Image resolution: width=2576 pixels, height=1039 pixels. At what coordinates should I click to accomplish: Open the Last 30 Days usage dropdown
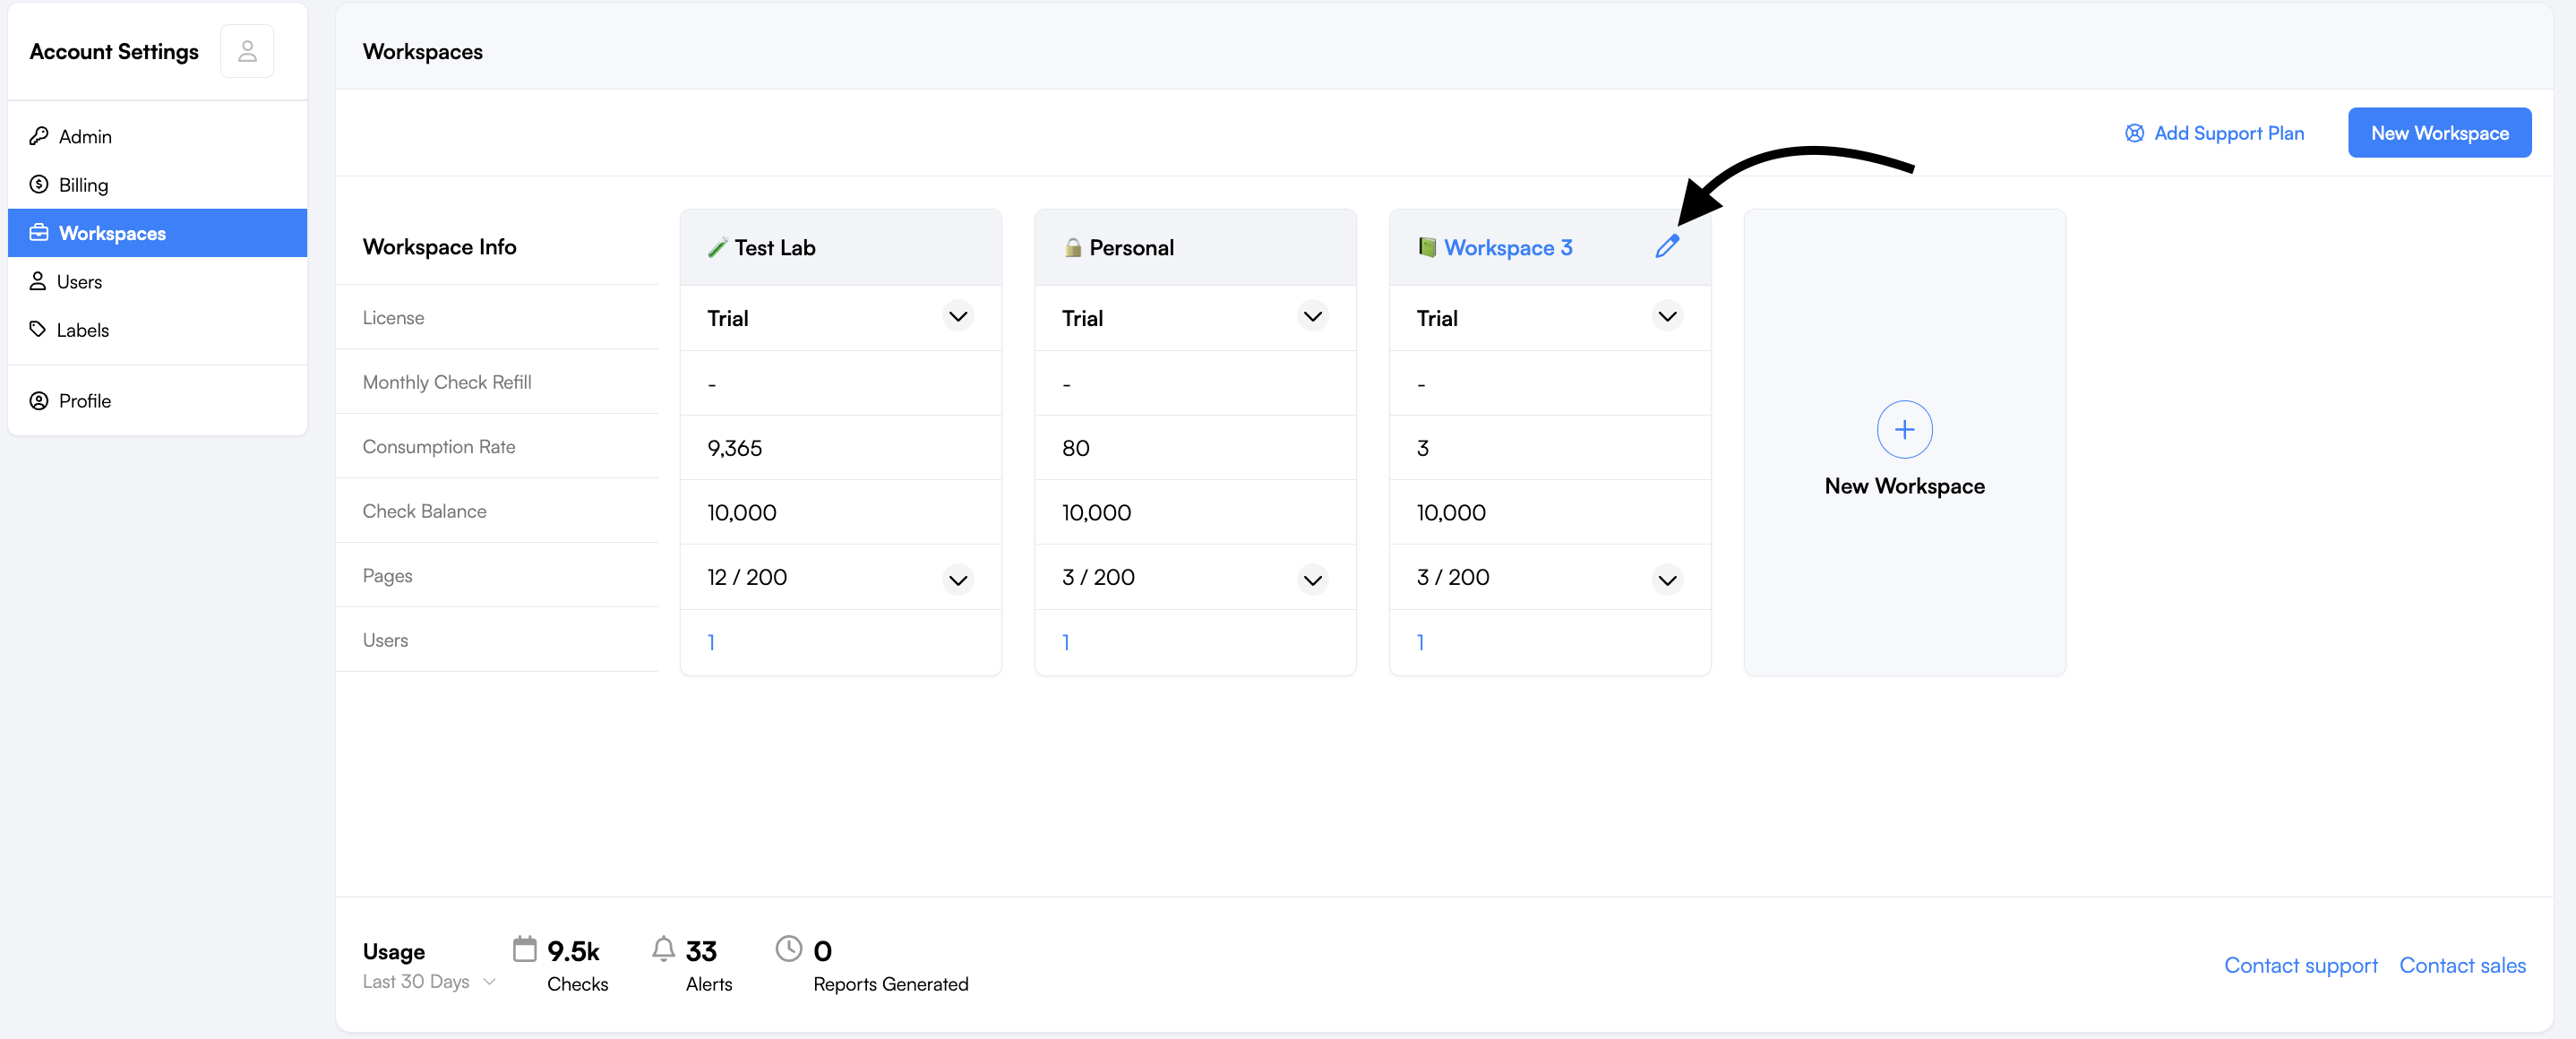[x=429, y=982]
